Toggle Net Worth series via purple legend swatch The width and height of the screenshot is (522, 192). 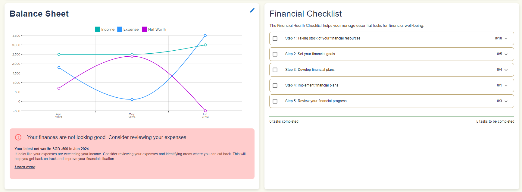[144, 29]
